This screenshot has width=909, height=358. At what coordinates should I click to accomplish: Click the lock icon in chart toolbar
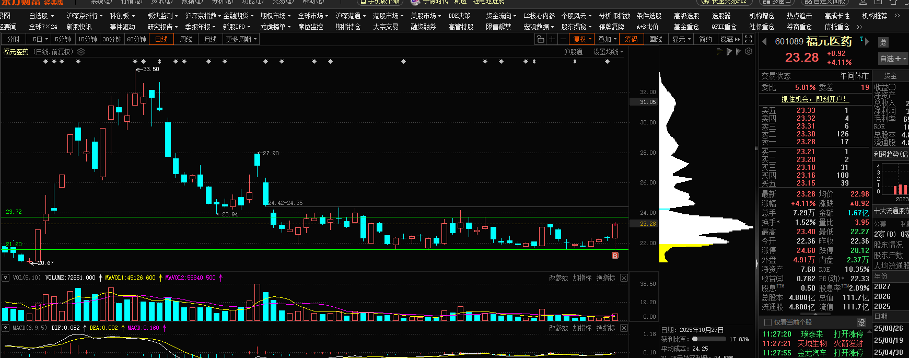point(541,39)
